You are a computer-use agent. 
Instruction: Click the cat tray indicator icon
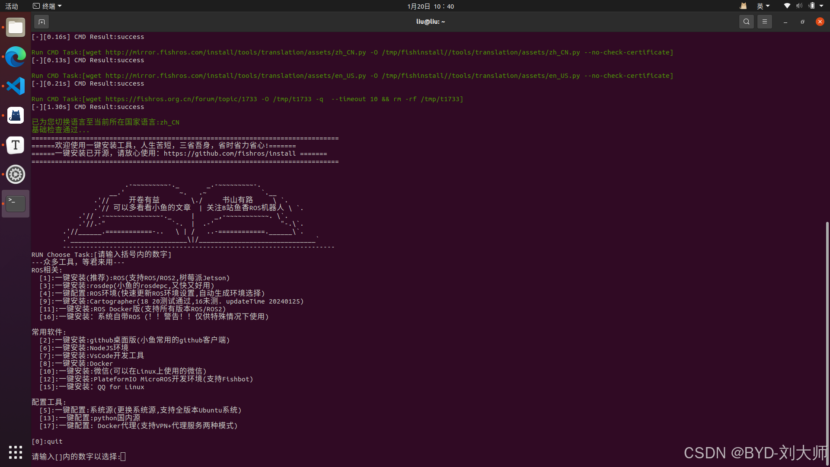click(x=743, y=6)
